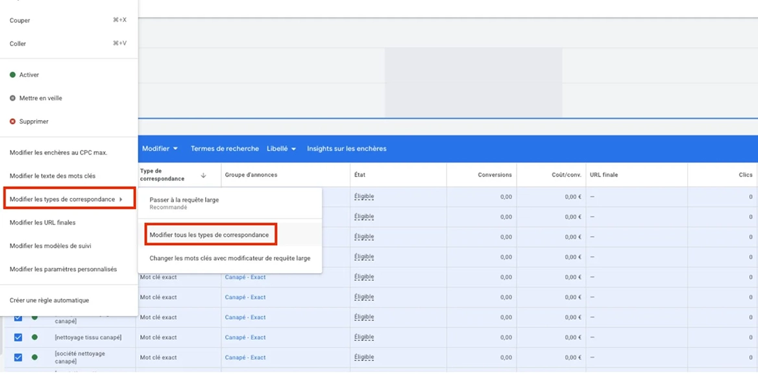Viewport: 758px width, 377px height.
Task: Expand submenu arrow of Modifier les types de correspondance
Action: (x=120, y=199)
